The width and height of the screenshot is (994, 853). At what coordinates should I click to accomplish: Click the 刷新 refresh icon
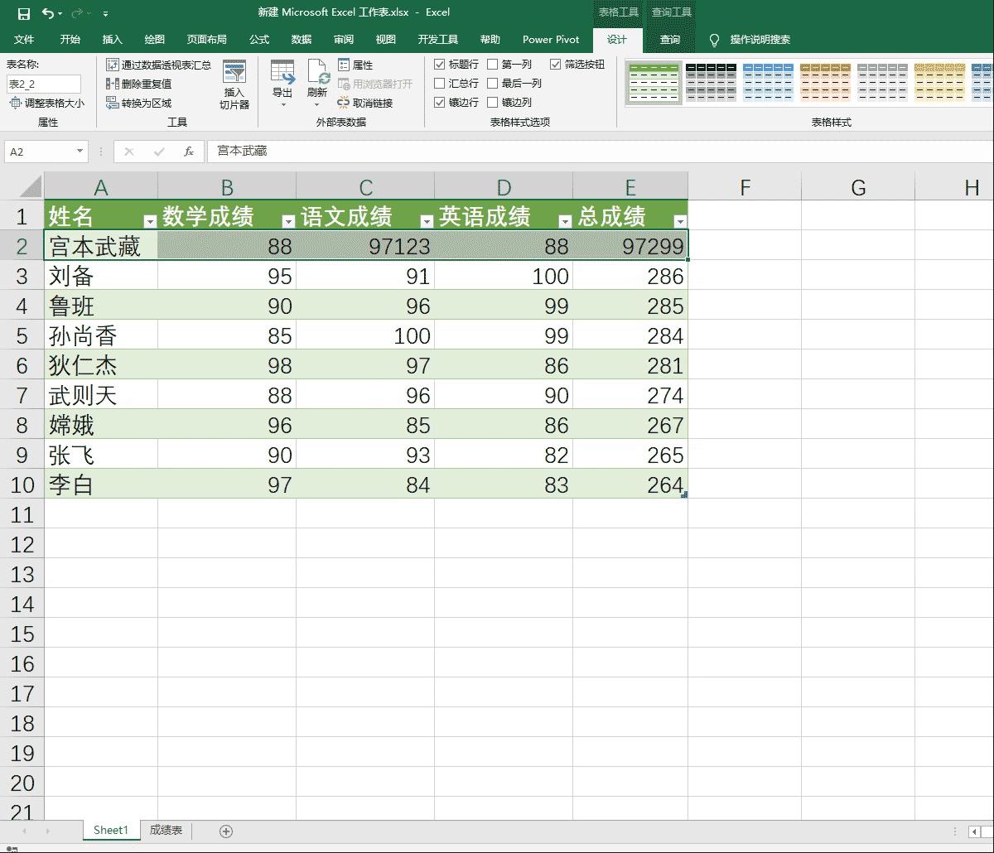click(317, 80)
